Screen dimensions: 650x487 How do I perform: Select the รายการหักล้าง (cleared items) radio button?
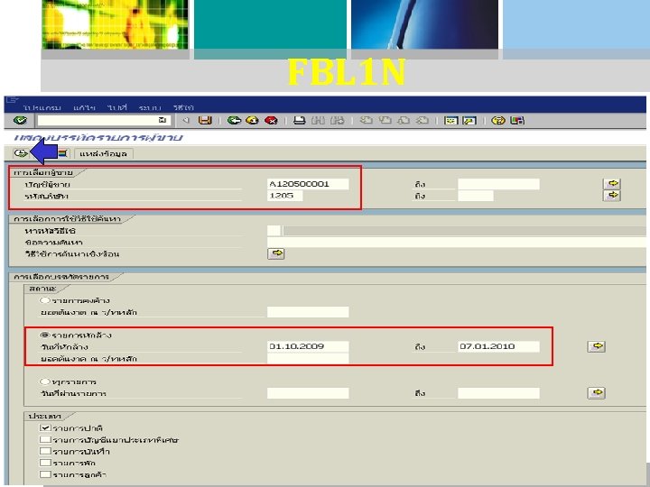click(x=45, y=335)
